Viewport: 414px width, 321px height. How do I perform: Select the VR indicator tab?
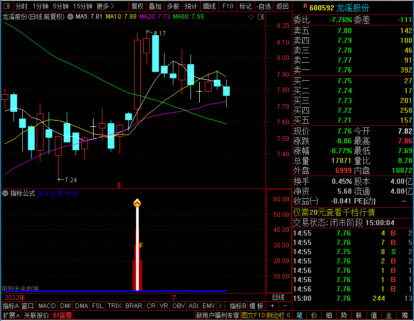tap(164, 306)
